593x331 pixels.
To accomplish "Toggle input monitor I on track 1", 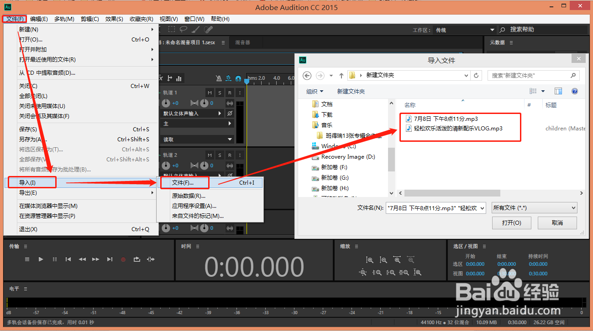I will 240,93.
